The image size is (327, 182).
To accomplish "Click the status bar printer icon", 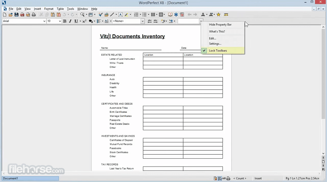I will click(228, 178).
